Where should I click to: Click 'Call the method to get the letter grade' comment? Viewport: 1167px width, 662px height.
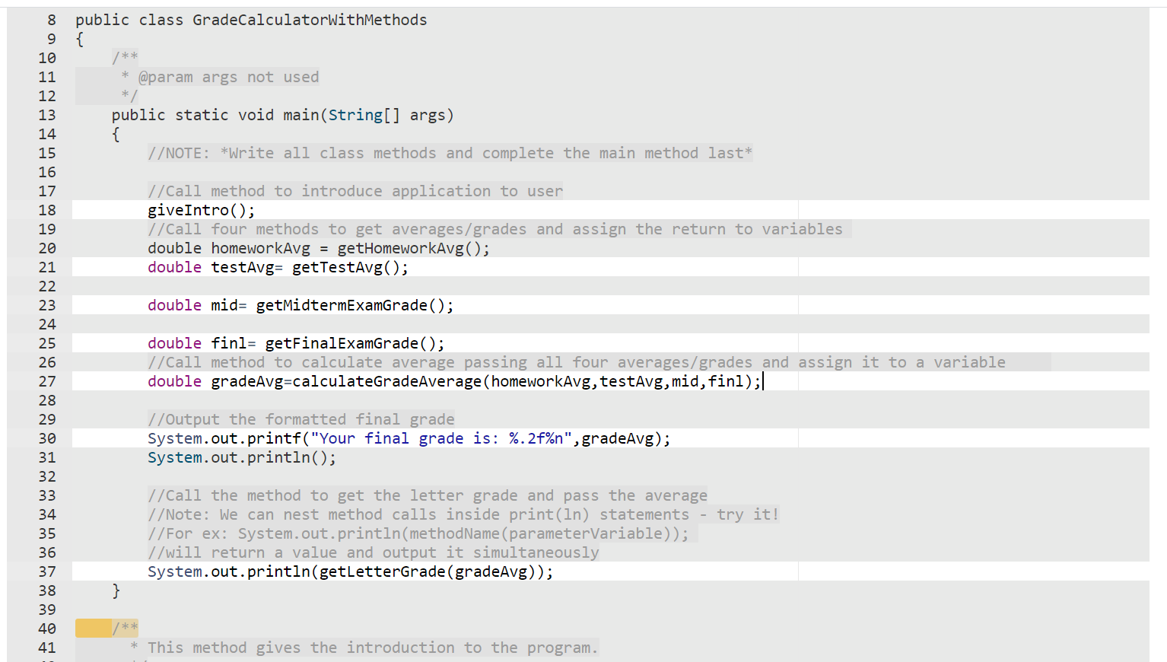click(428, 495)
